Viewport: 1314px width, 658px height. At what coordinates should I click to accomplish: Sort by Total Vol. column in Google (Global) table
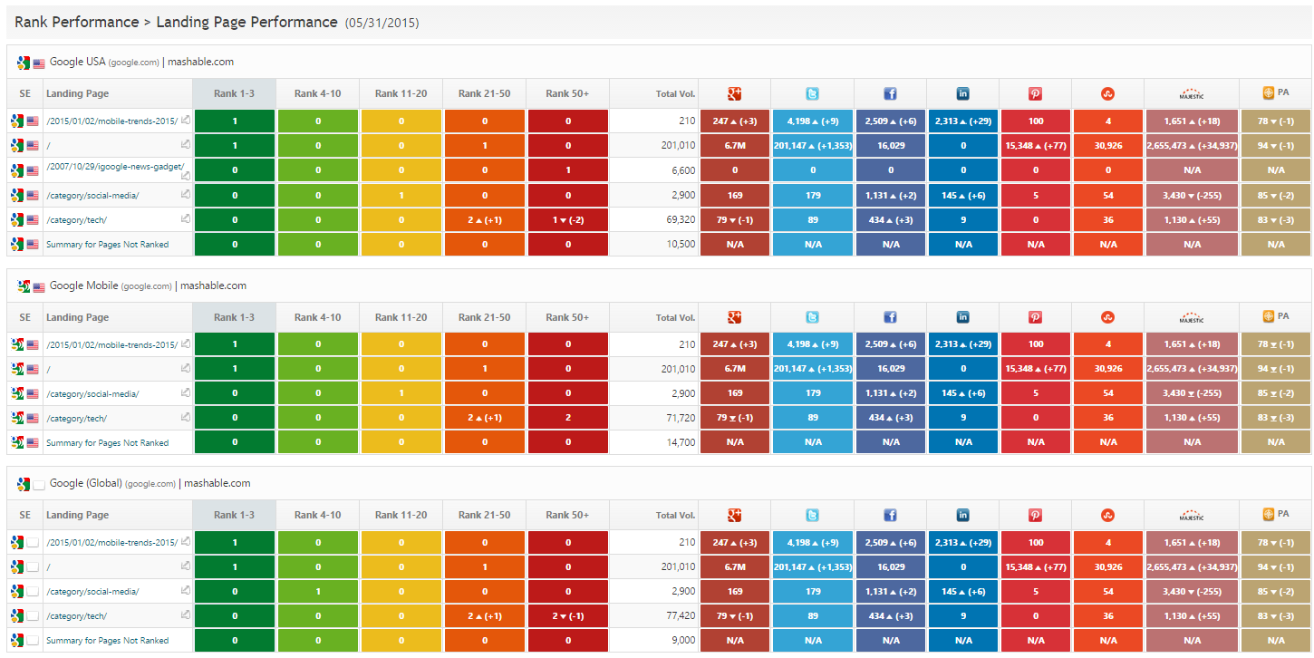tap(675, 516)
